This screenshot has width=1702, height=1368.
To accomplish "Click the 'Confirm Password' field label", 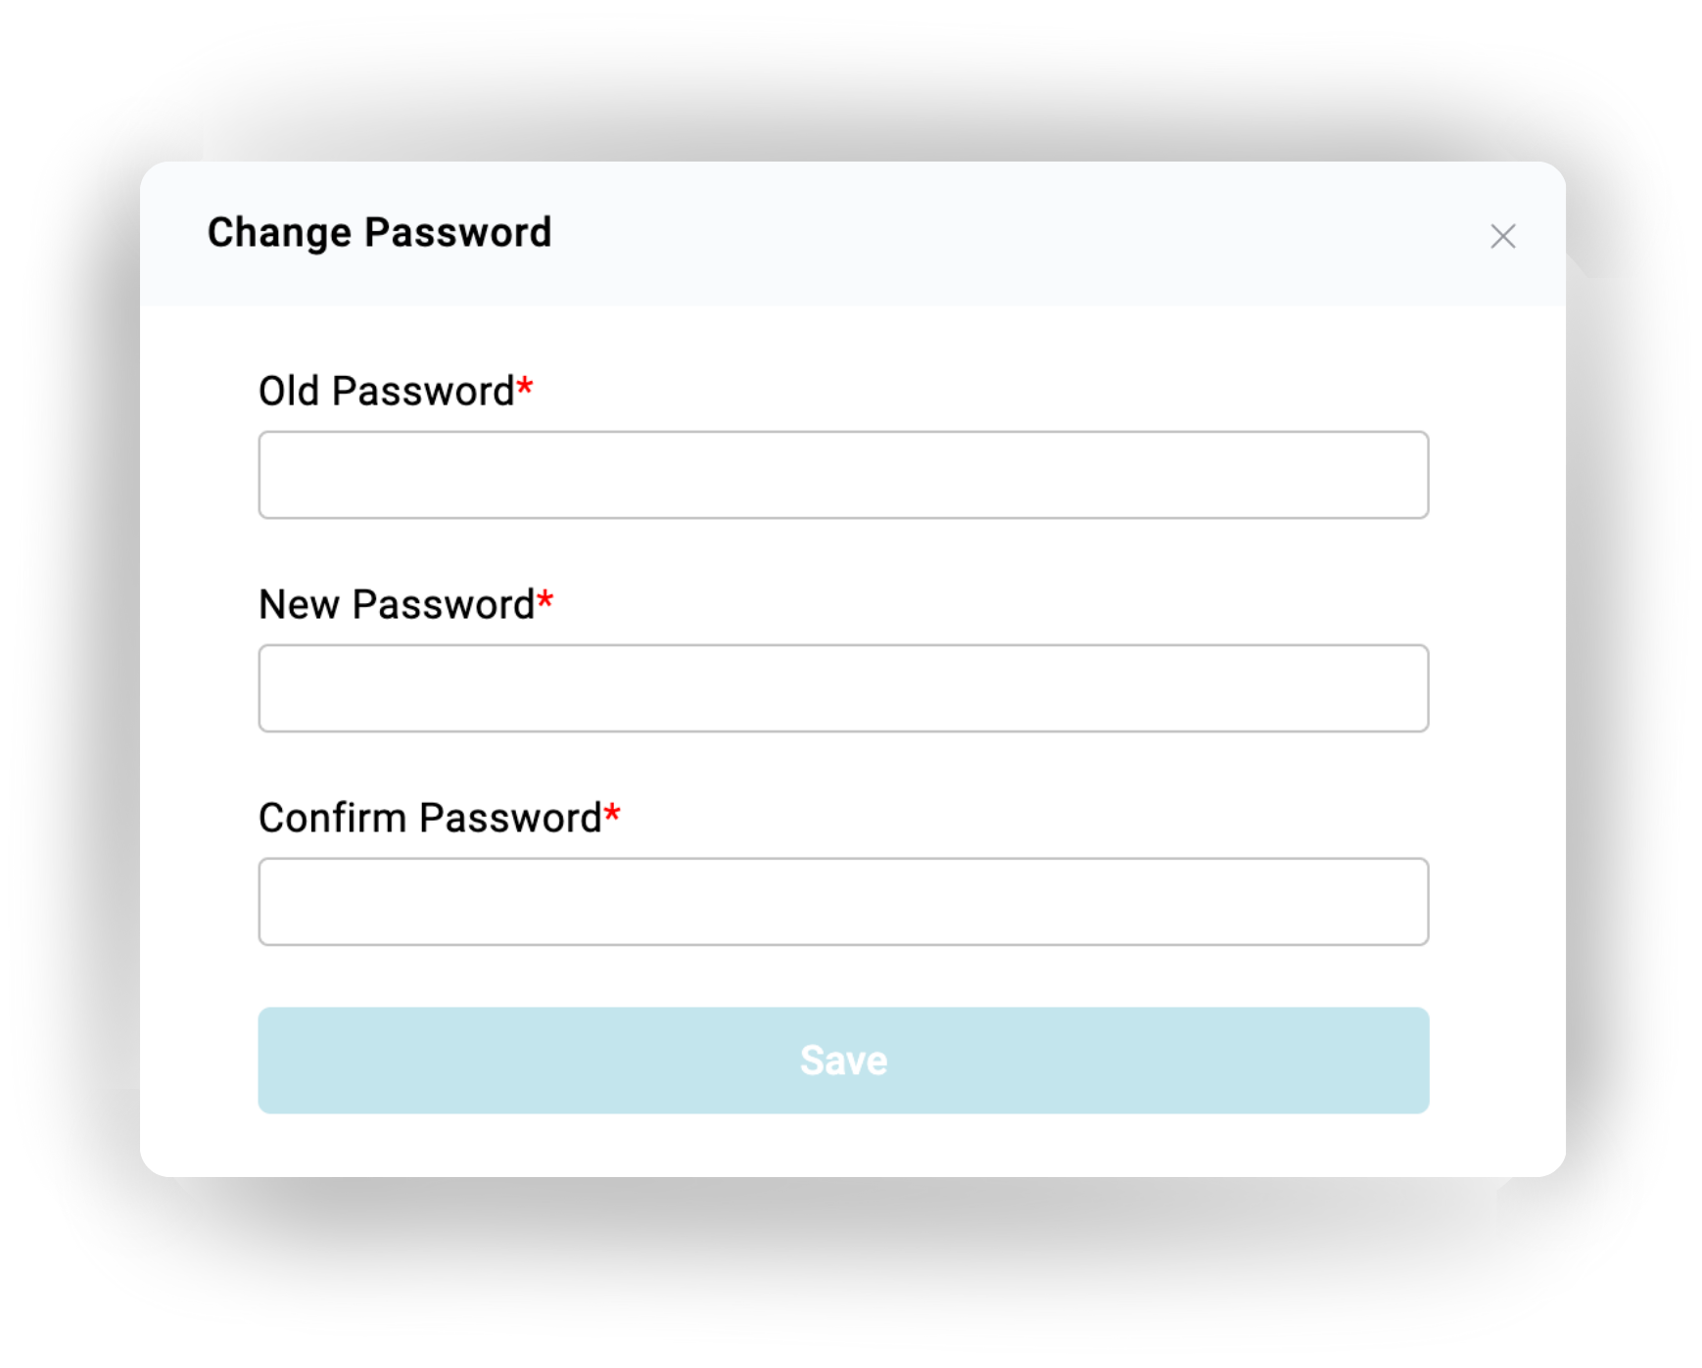I will coord(430,819).
